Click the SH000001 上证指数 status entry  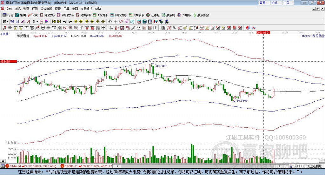click(x=306, y=166)
